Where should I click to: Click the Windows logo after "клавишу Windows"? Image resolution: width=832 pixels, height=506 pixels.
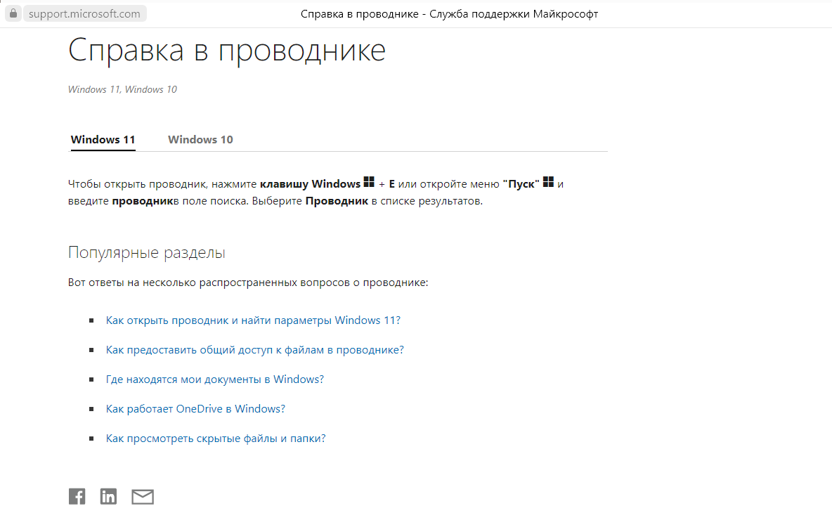tap(369, 182)
